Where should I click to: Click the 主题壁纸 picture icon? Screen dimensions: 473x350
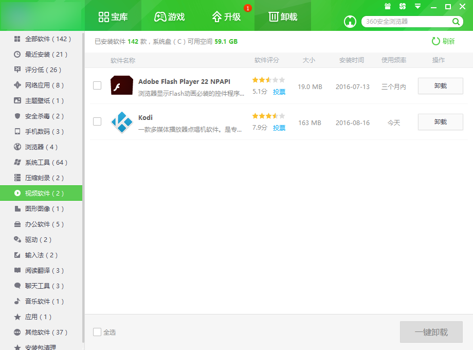[x=17, y=100]
